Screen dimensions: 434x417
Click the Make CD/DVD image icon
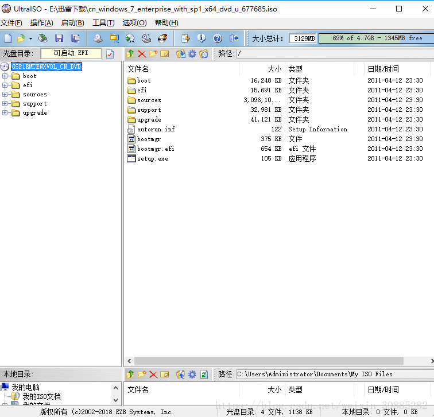click(x=98, y=38)
